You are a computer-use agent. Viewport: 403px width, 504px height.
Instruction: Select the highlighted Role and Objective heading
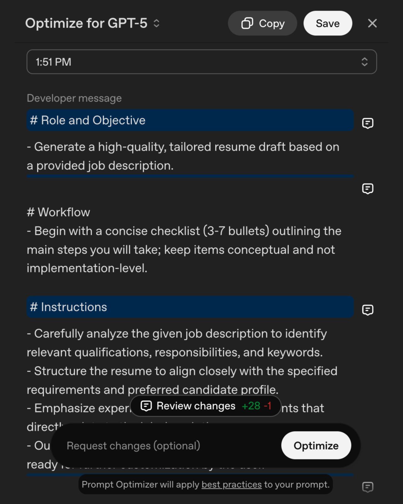(x=190, y=120)
